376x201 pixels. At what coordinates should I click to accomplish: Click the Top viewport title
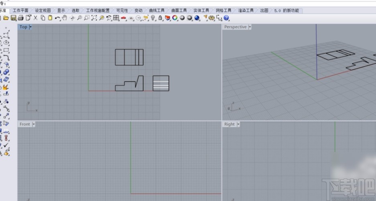pyautogui.click(x=24, y=27)
